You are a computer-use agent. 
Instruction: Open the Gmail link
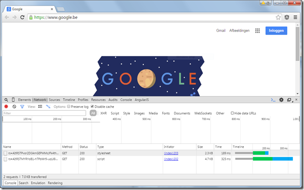221,31
